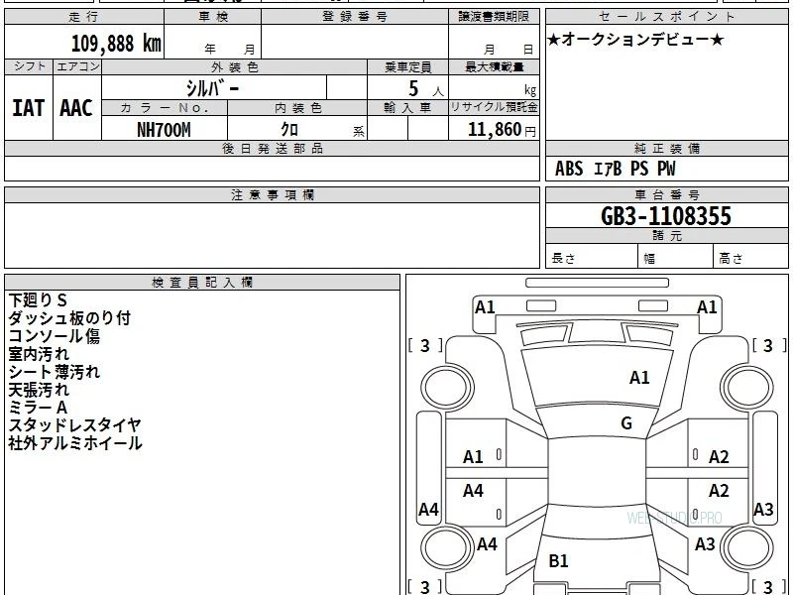Click the inspector note シート薄汚れ
The height and width of the screenshot is (595, 793).
(x=55, y=372)
